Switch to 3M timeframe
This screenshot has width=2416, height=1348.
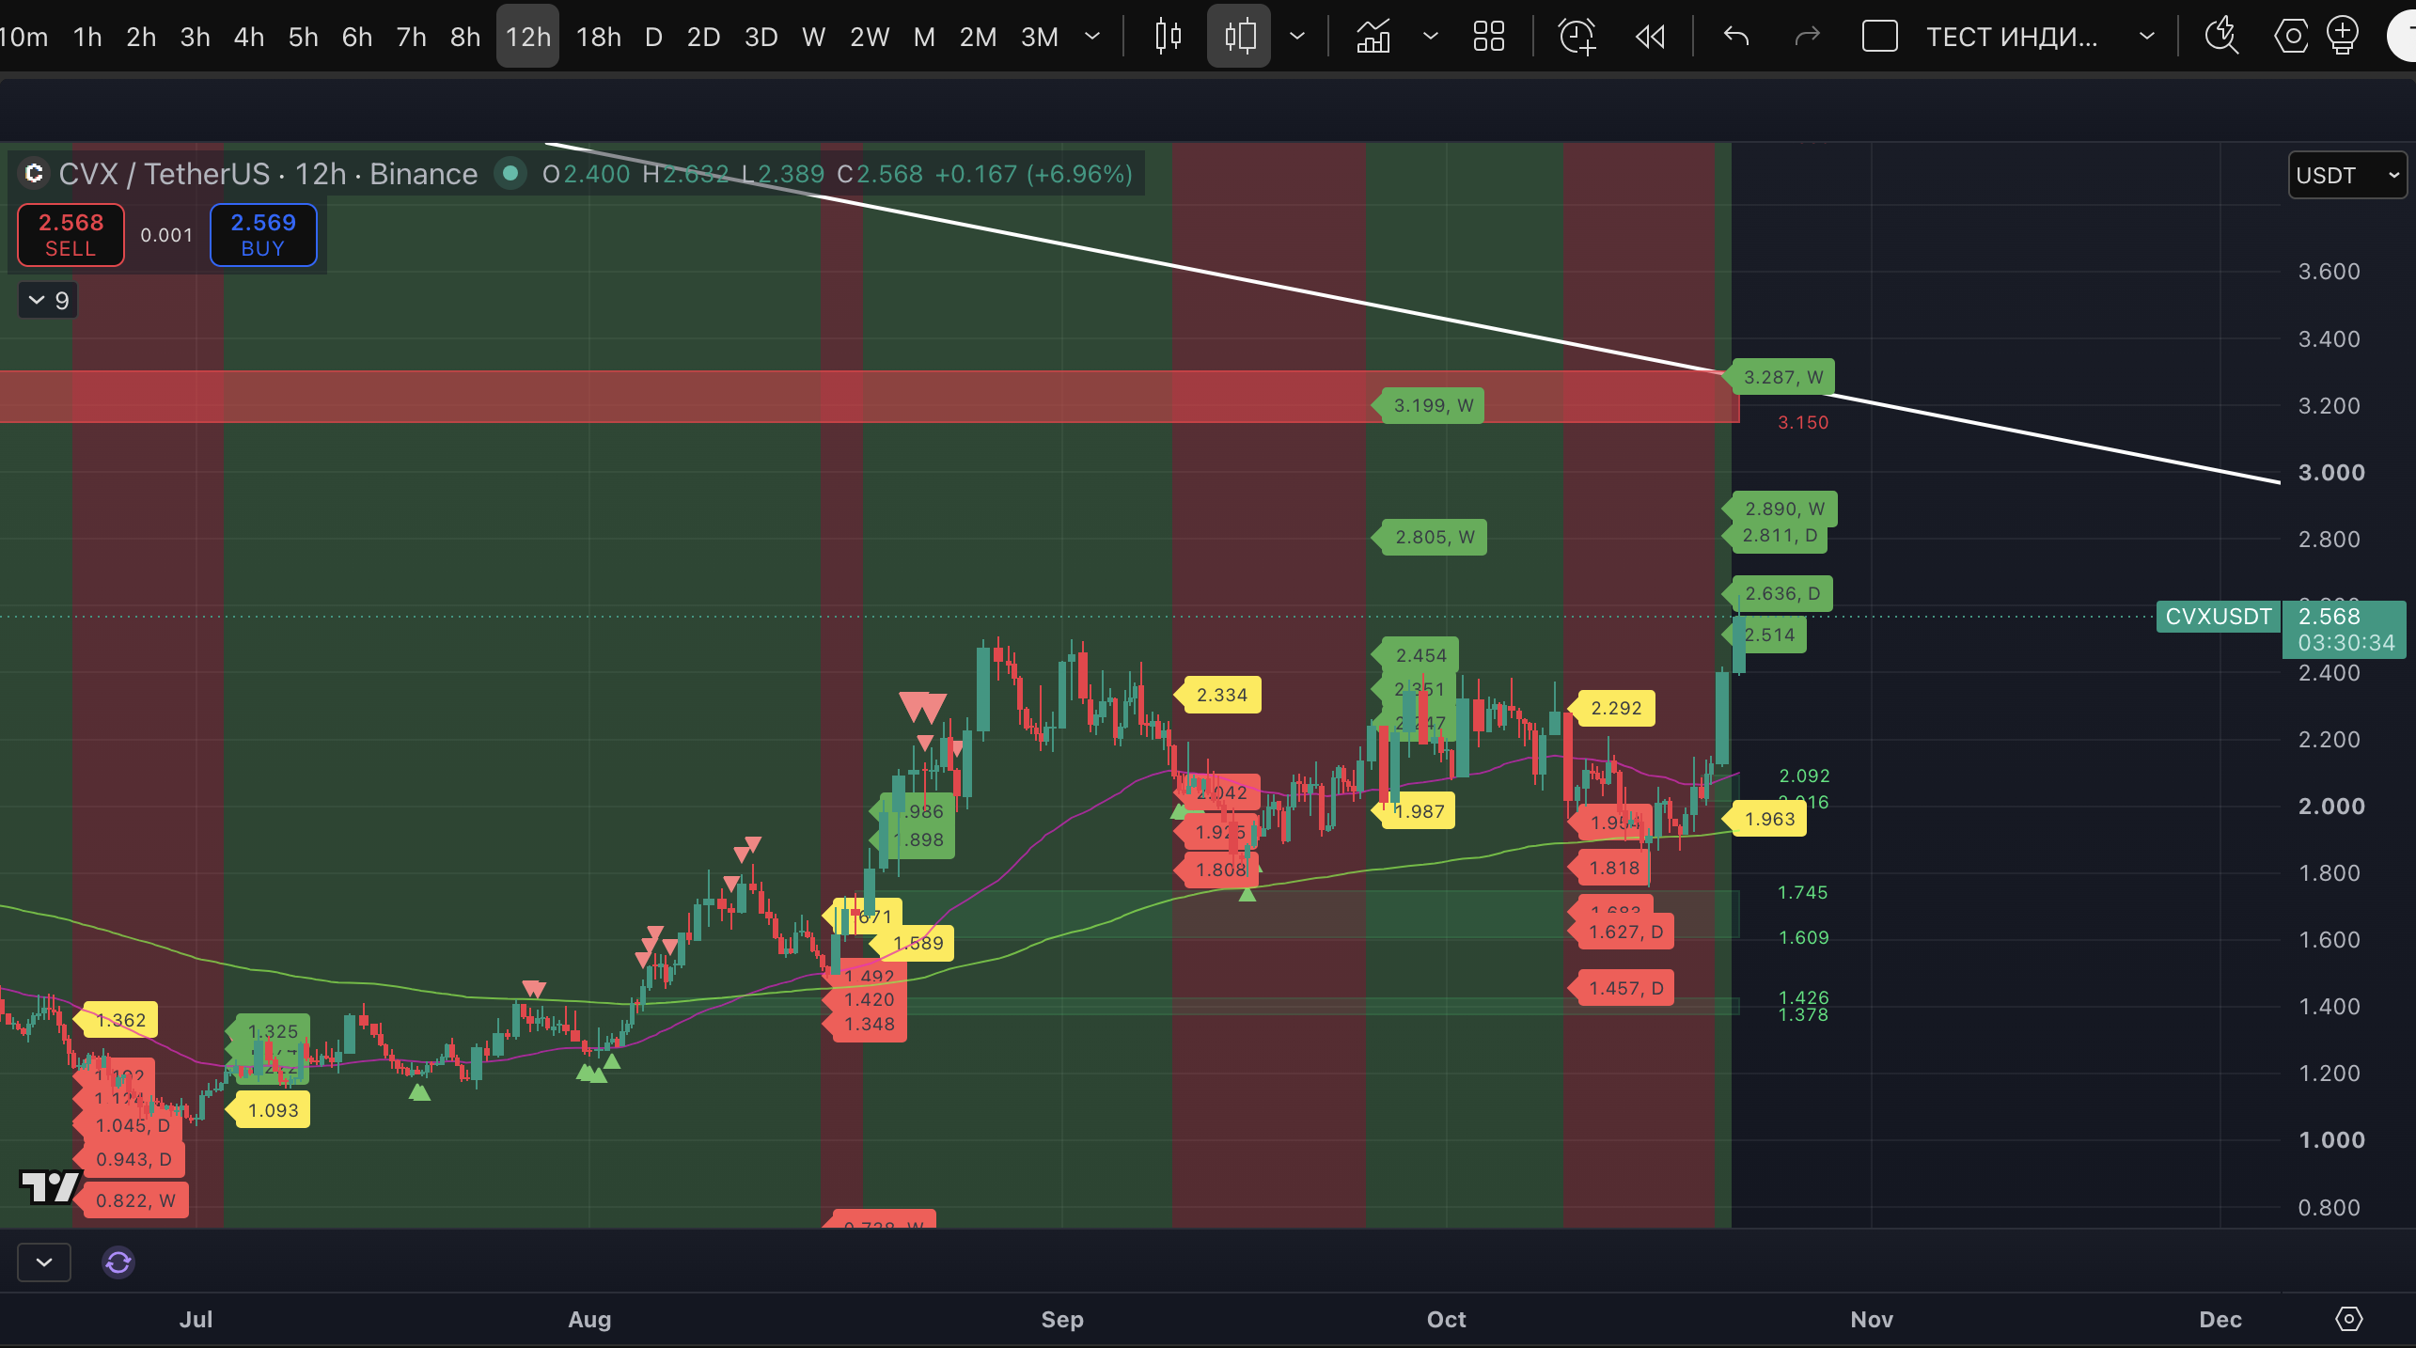(x=1040, y=37)
